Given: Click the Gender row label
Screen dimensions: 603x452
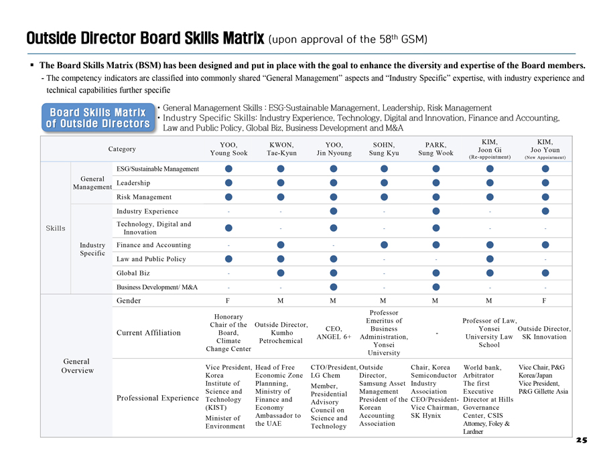Looking at the screenshot, I should coord(129,301).
